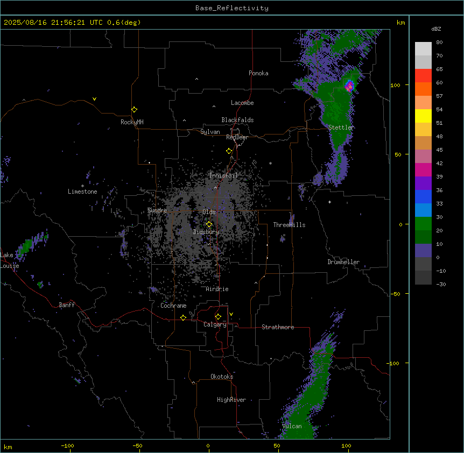Pick the slate 0-10 dBZ legend swatch
464x453 pixels.
[423, 251]
